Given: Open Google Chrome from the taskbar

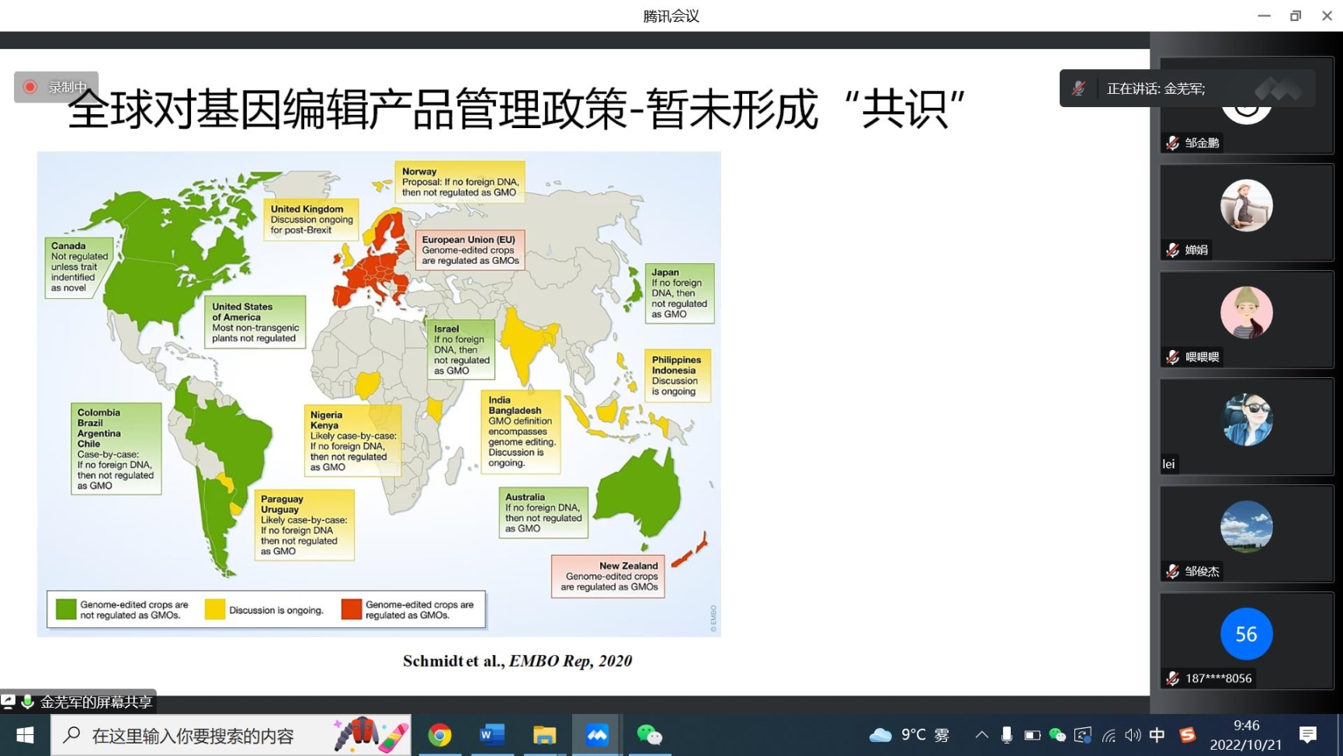Looking at the screenshot, I should click(x=439, y=735).
